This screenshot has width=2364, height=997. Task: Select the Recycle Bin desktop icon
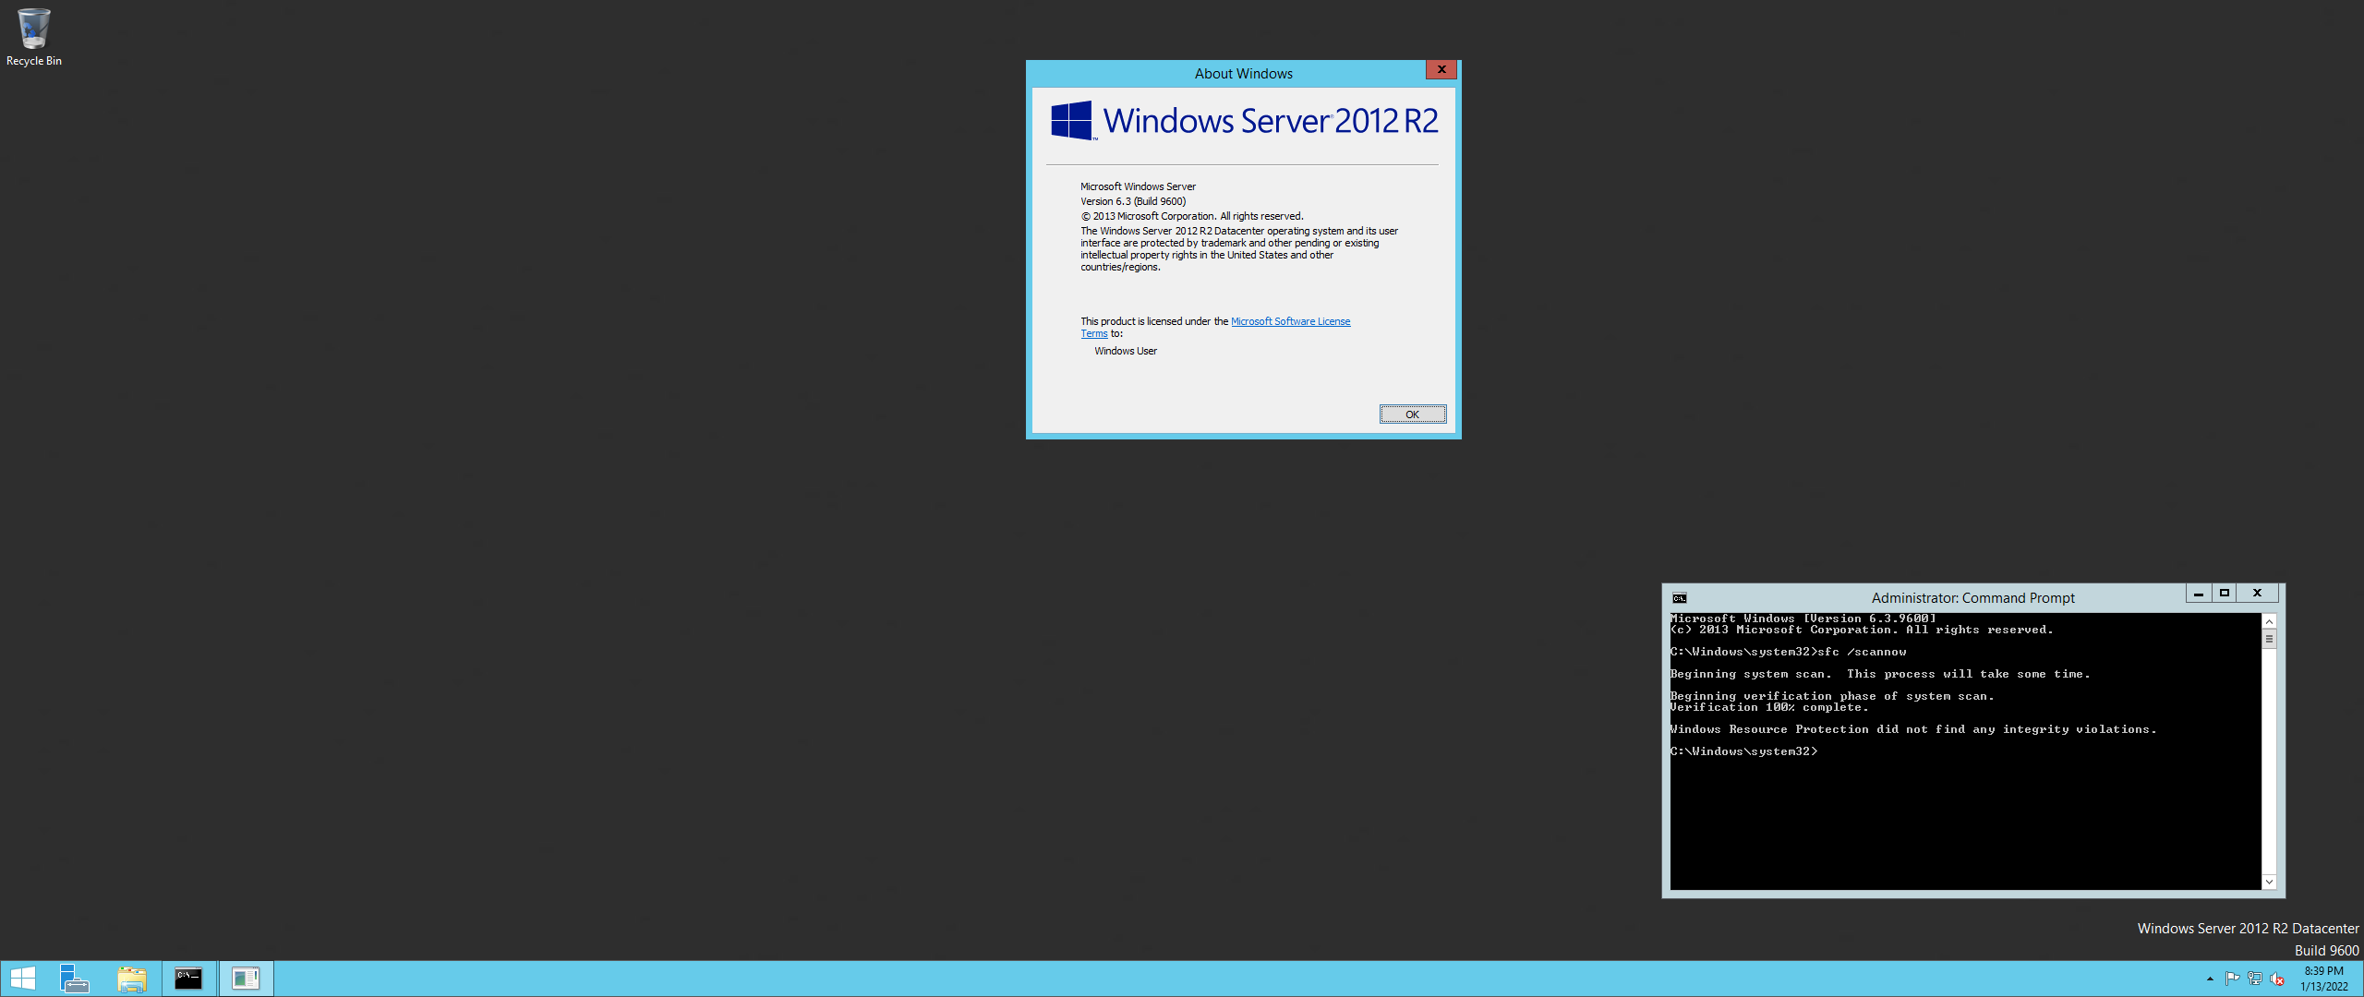pos(33,37)
